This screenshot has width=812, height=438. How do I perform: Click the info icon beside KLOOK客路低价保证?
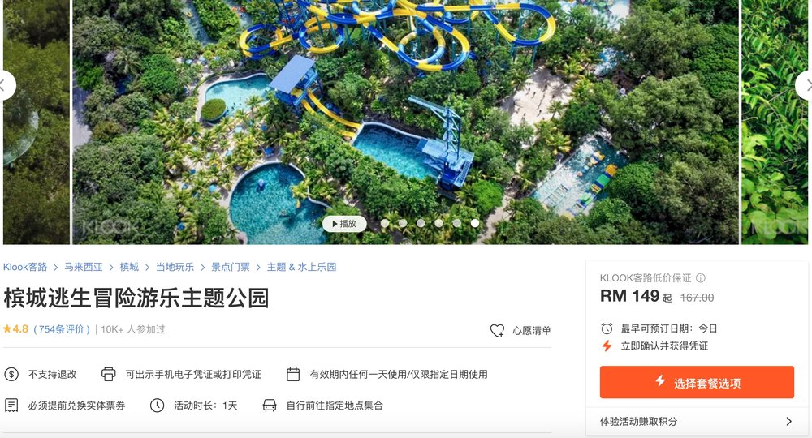(701, 278)
